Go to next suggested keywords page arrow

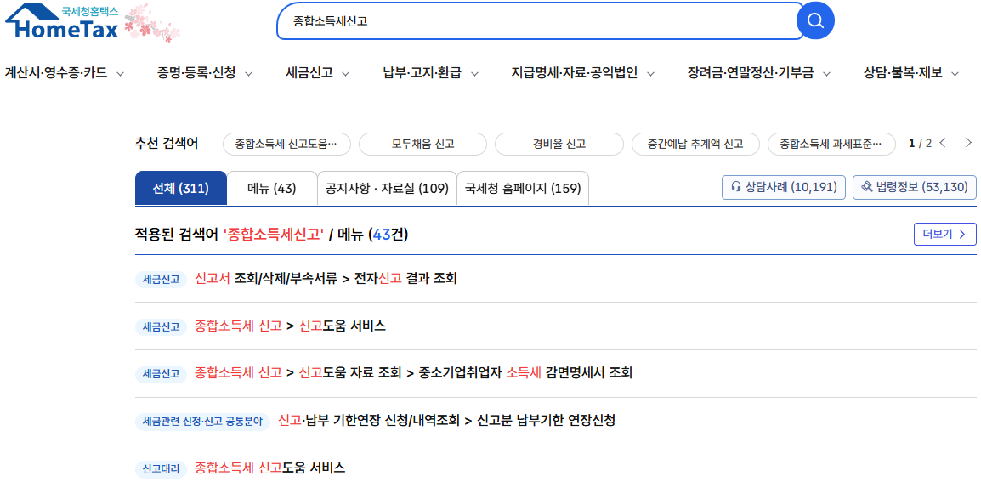[968, 143]
